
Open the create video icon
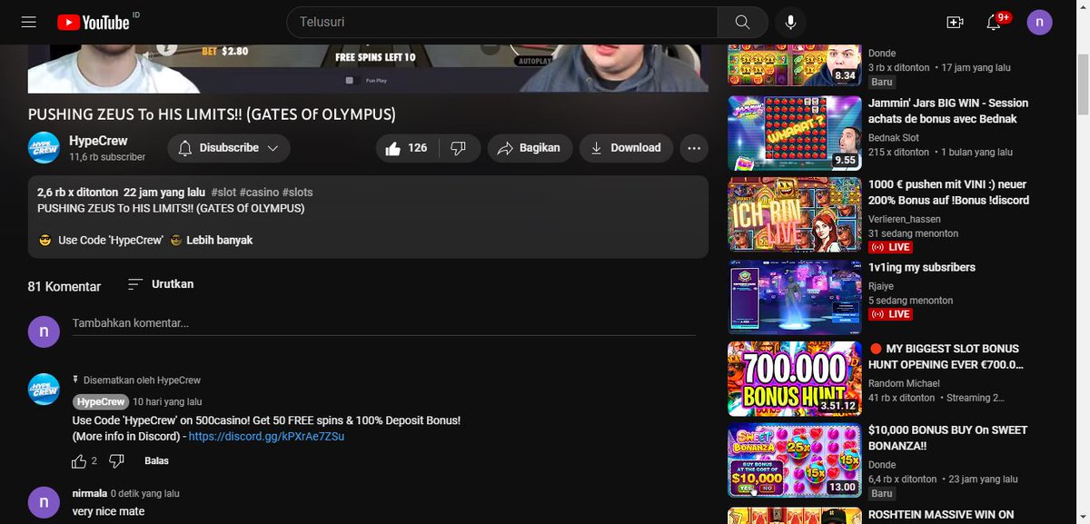tap(955, 22)
